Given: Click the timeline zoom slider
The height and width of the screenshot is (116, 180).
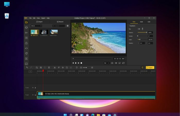Looking at the screenshot, I should tap(86, 68).
